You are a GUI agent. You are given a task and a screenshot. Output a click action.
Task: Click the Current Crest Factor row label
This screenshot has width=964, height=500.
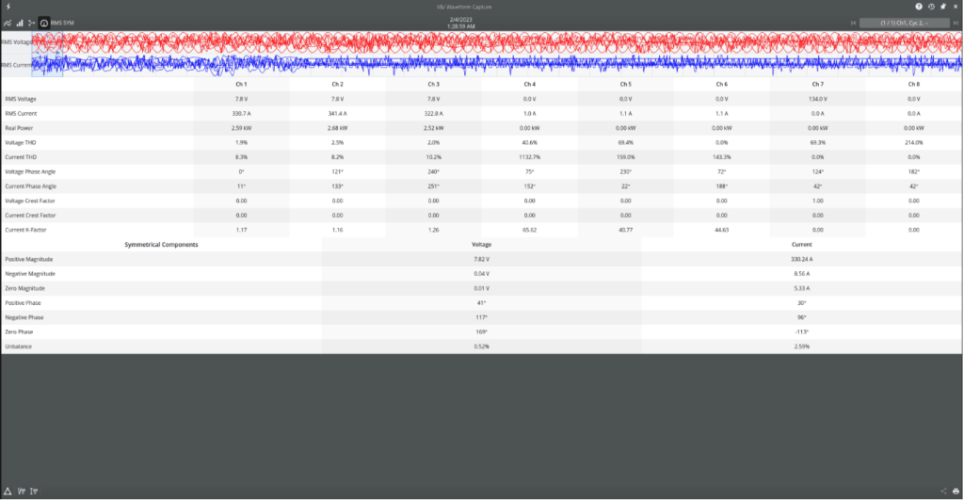click(30, 216)
